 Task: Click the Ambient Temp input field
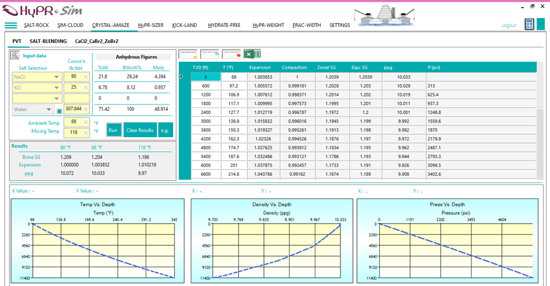(x=77, y=122)
